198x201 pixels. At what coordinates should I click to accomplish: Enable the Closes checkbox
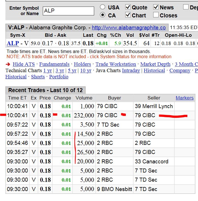pos(156,15)
